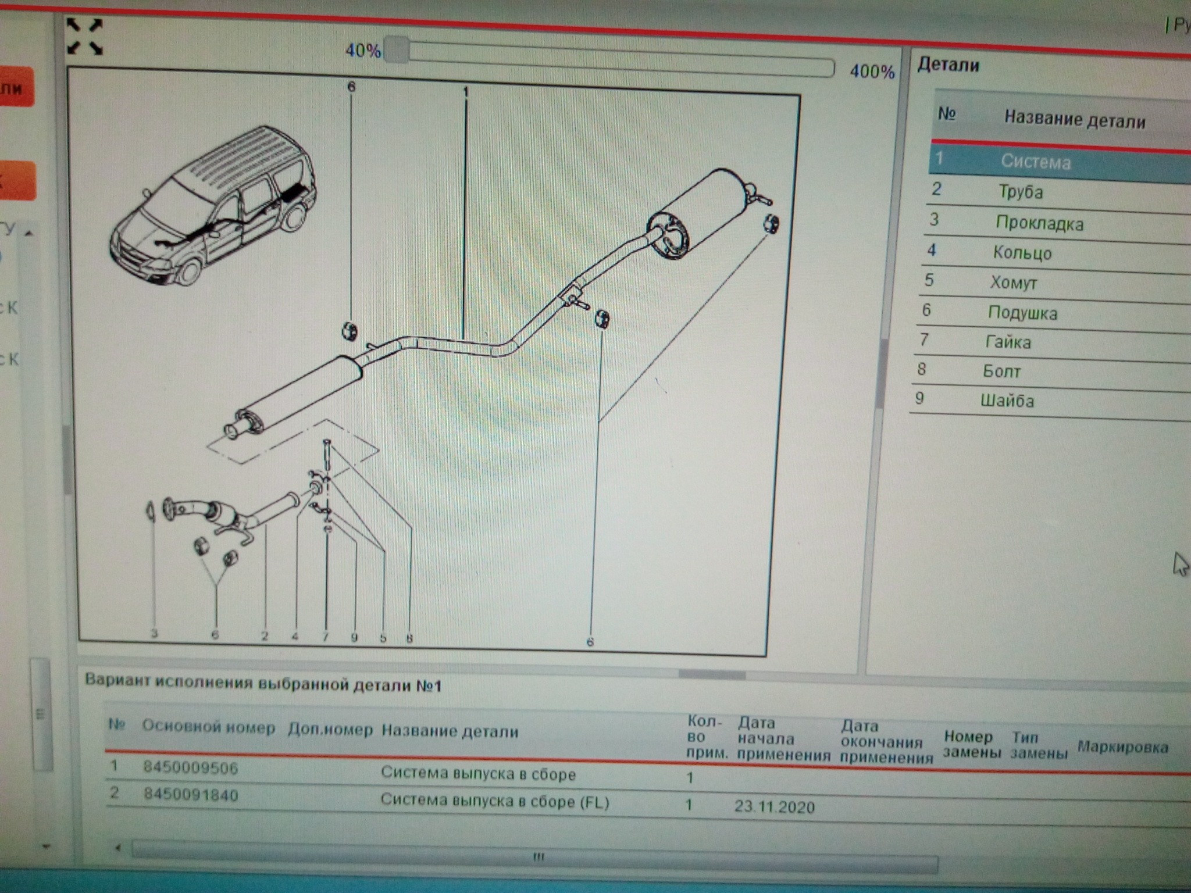Viewport: 1191px width, 893px height.
Task: Select part row 2 Труба
Action: click(1021, 192)
